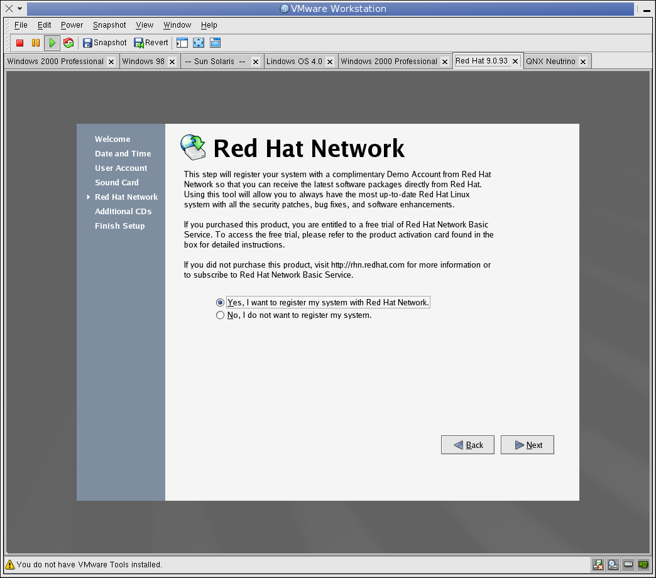This screenshot has height=578, width=656.
Task: Click Finish Setup in the sidebar
Action: pos(119,226)
